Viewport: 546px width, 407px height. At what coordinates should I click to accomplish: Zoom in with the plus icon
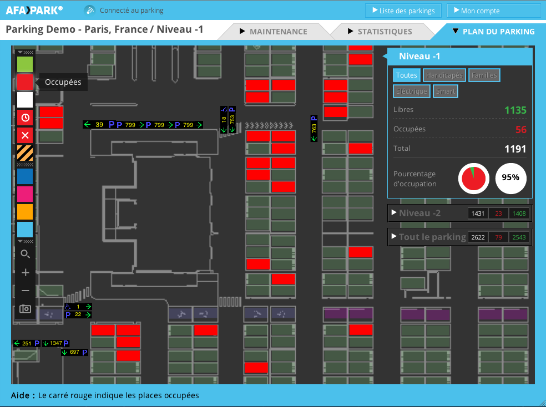(25, 273)
